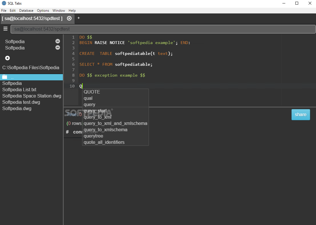Click editor line 1 'DO $$'
316x225 pixels.
(86, 37)
